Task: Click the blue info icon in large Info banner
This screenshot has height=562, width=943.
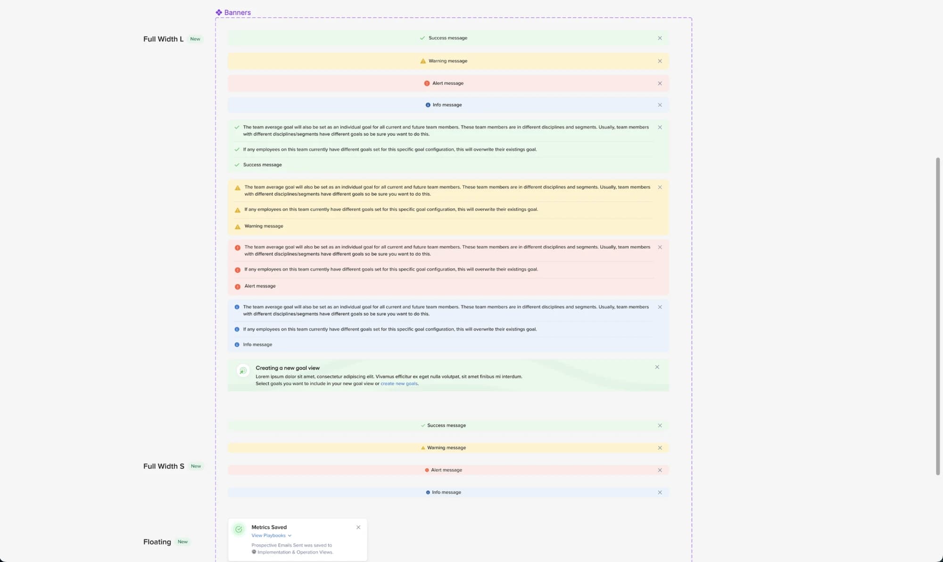Action: [x=428, y=105]
